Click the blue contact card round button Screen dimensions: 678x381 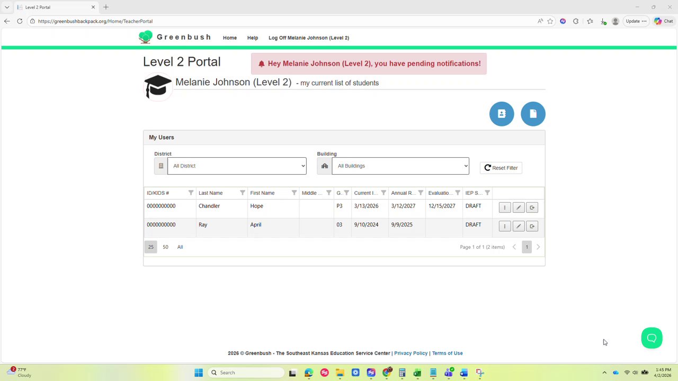tap(502, 114)
